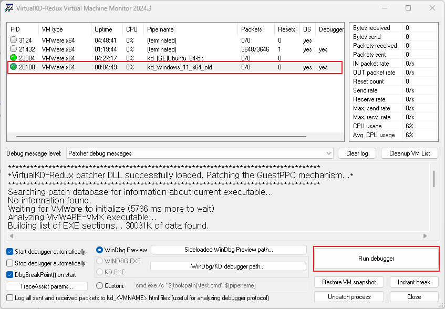Viewport: 445px width, 309px height.
Task: Click Restore VM snapshot button
Action: [349, 282]
